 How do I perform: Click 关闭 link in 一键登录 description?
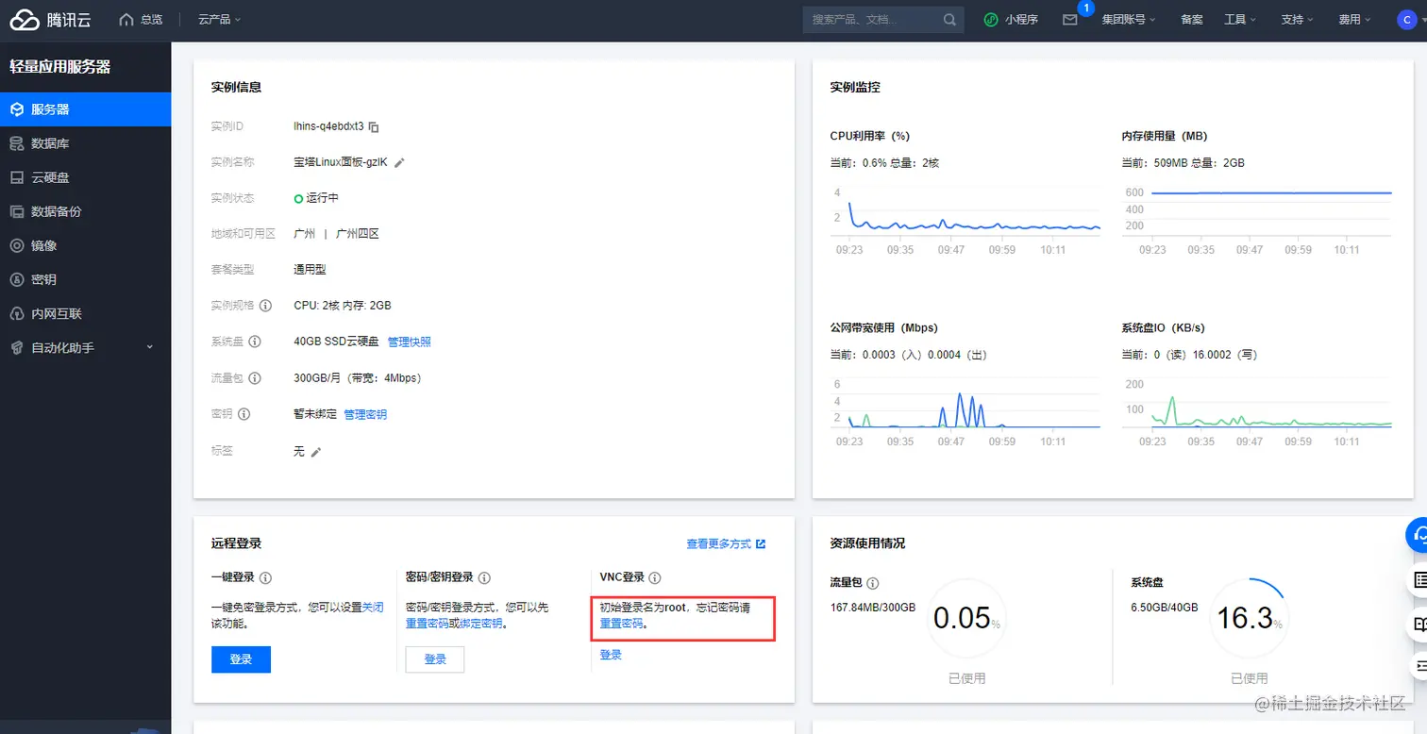pyautogui.click(x=374, y=607)
